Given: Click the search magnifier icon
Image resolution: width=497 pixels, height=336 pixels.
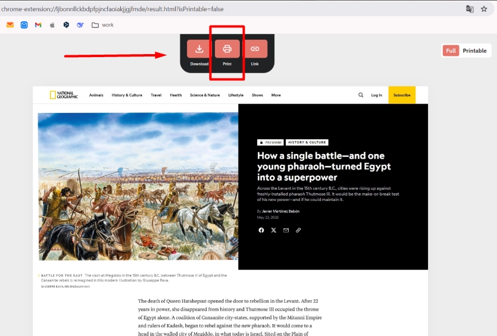Looking at the screenshot, I should (x=361, y=95).
